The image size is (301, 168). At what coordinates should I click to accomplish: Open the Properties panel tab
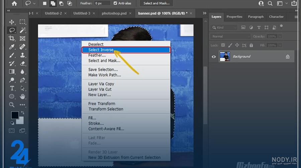[234, 17]
